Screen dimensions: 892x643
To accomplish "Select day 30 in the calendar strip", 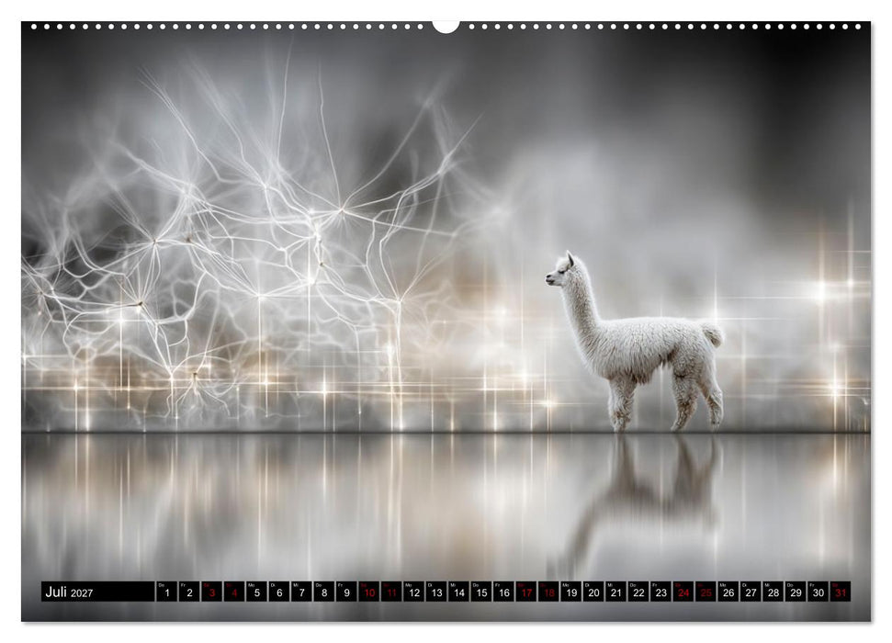I will [x=818, y=592].
